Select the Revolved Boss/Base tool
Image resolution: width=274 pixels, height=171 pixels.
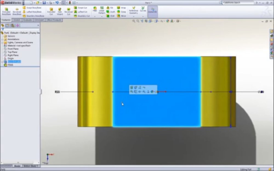click(x=17, y=11)
